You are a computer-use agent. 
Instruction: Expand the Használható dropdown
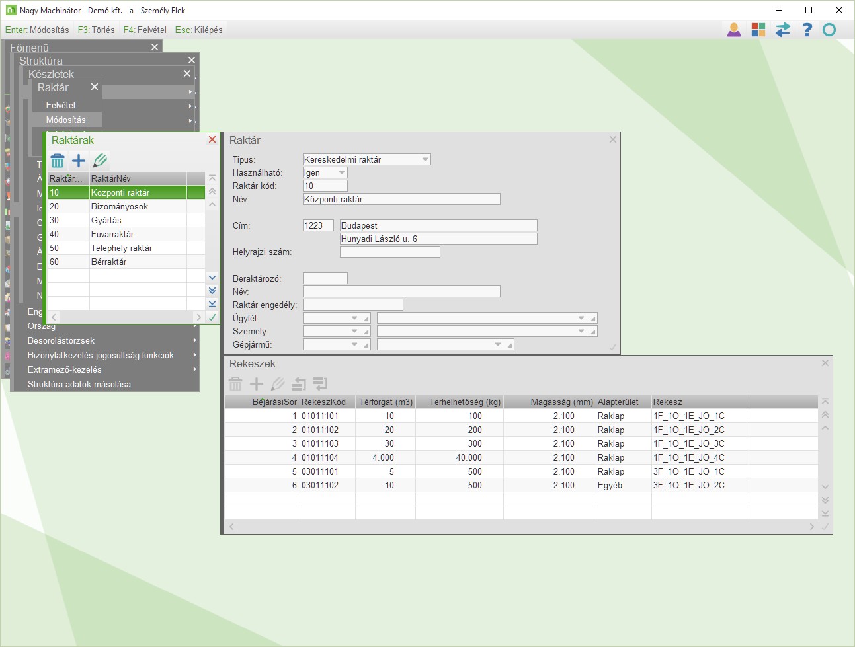[342, 172]
